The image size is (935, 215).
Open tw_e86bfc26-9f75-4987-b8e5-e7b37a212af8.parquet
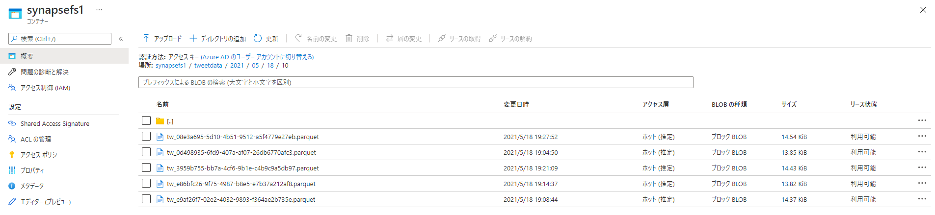click(x=241, y=184)
